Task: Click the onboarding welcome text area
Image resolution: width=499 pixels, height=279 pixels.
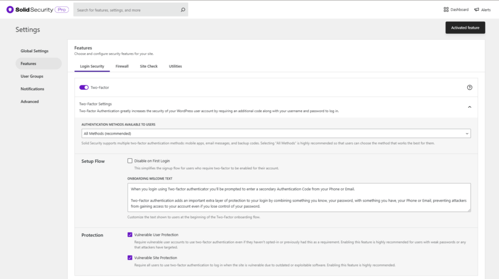Action: click(x=299, y=198)
